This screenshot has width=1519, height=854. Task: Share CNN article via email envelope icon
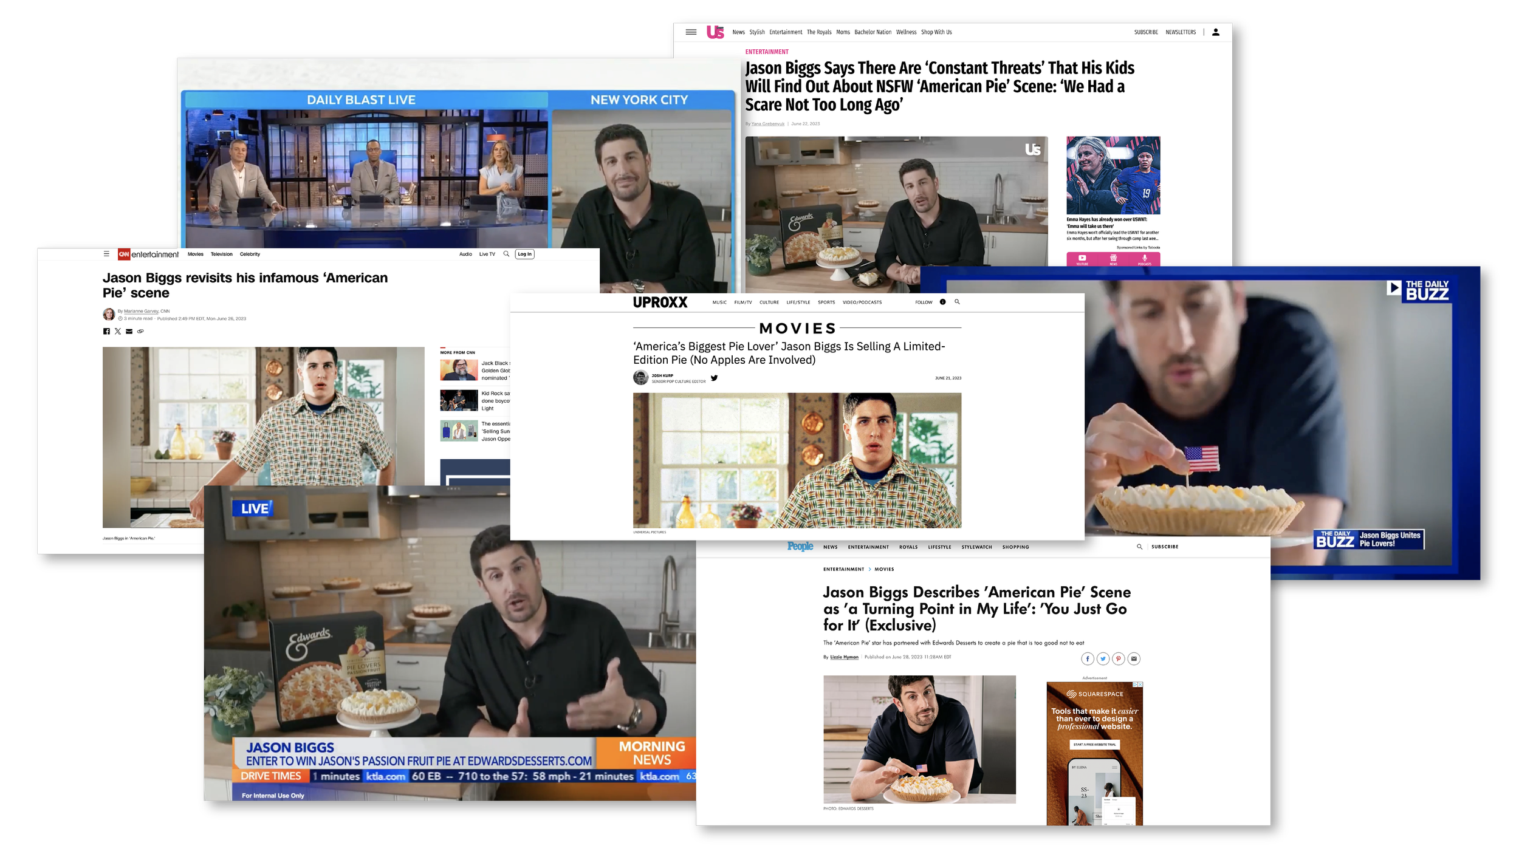129,331
